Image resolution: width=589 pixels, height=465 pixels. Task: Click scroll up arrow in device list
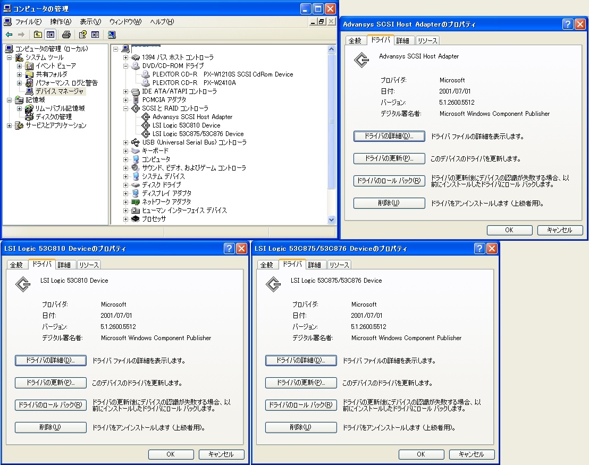pyautogui.click(x=331, y=49)
